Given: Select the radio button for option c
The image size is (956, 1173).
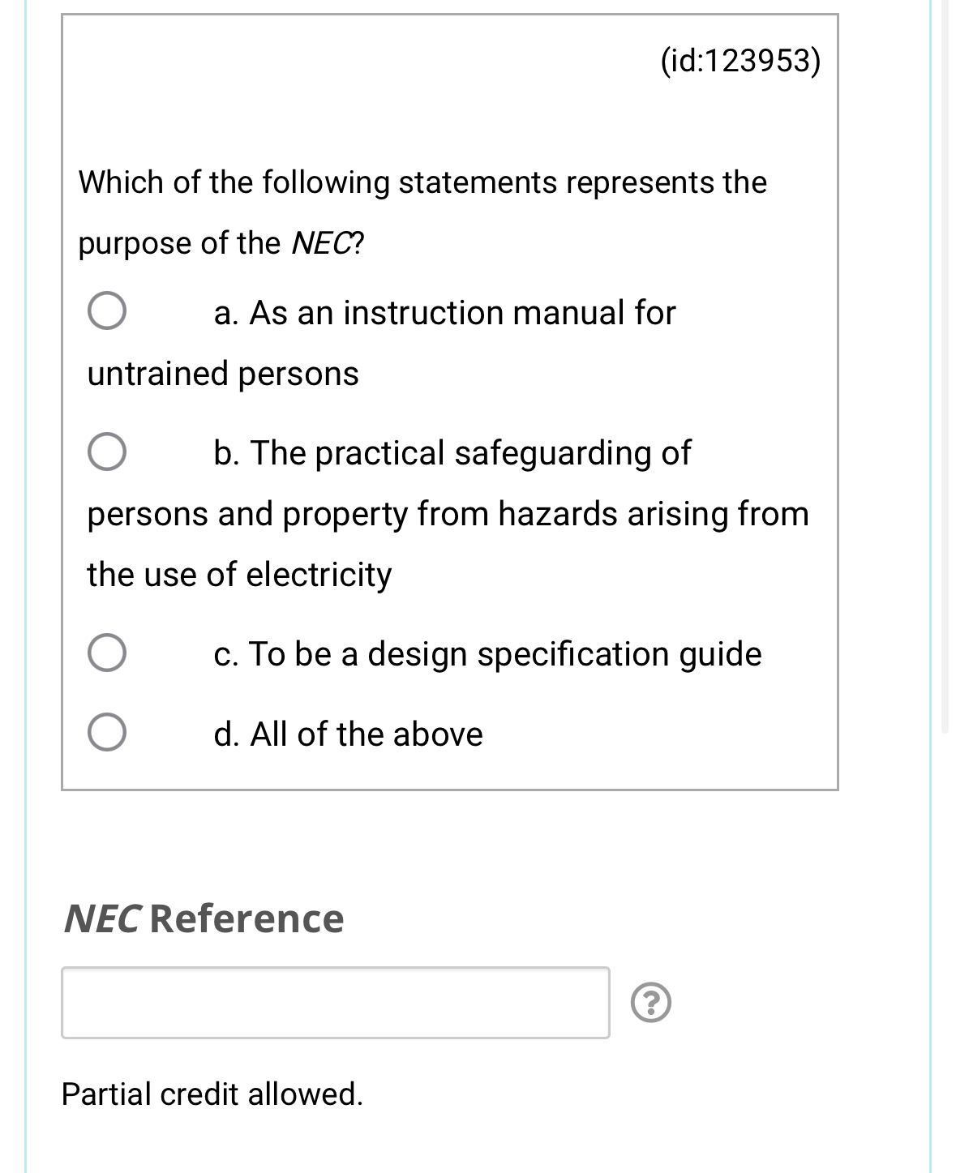Looking at the screenshot, I should pos(107,653).
